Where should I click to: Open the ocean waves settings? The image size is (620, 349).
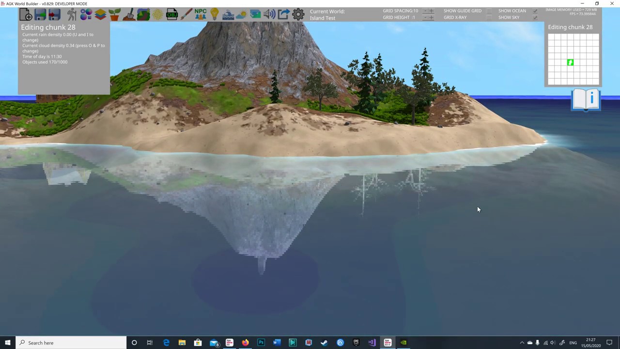(228, 15)
